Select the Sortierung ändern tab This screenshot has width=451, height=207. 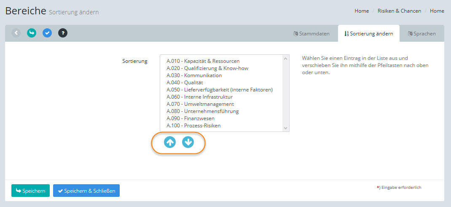pos(368,34)
